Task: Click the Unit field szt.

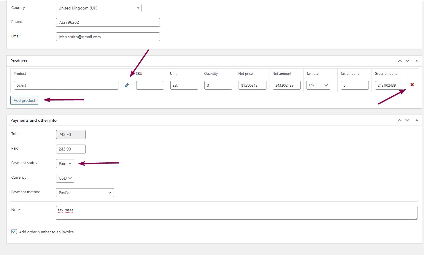Action: [x=184, y=85]
